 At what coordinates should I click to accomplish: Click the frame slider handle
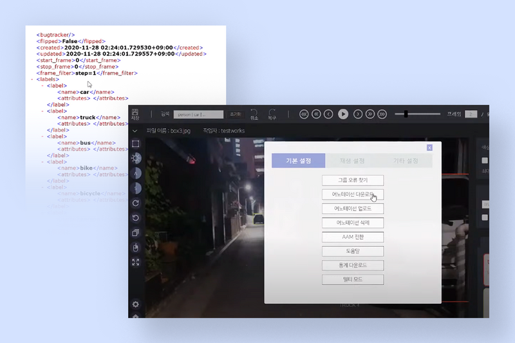[x=406, y=114]
